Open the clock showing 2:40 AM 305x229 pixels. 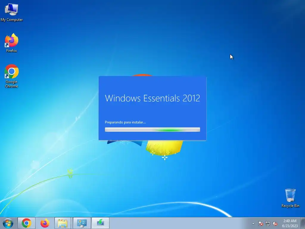[x=290, y=223]
